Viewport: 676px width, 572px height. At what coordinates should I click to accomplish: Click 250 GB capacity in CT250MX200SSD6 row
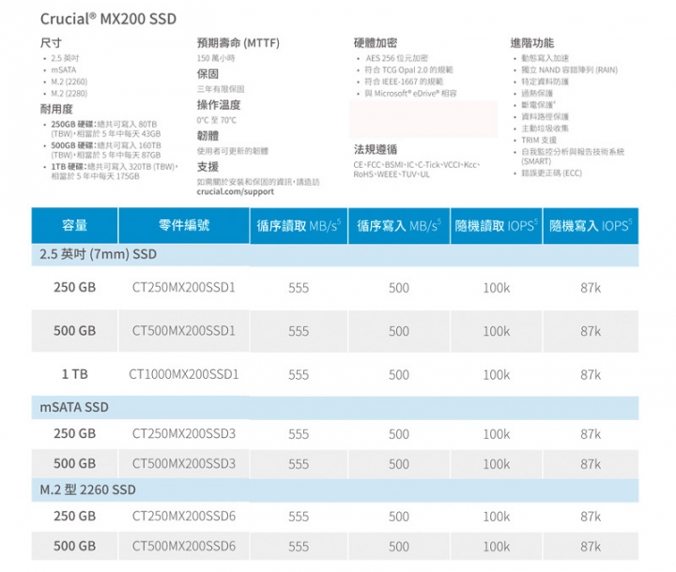pos(74,516)
